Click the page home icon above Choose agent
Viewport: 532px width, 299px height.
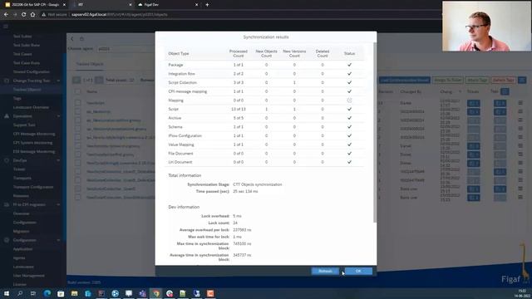[x=81, y=39]
